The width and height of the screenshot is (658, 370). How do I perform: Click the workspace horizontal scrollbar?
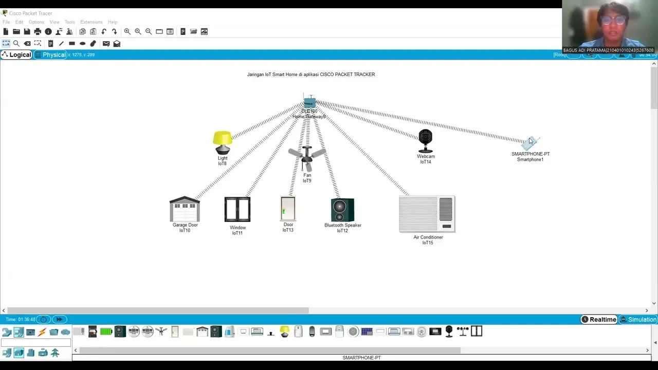(x=158, y=310)
